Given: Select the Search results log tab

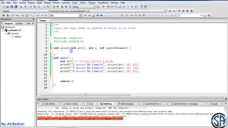Looking at the screenshot, I should [x=72, y=104].
